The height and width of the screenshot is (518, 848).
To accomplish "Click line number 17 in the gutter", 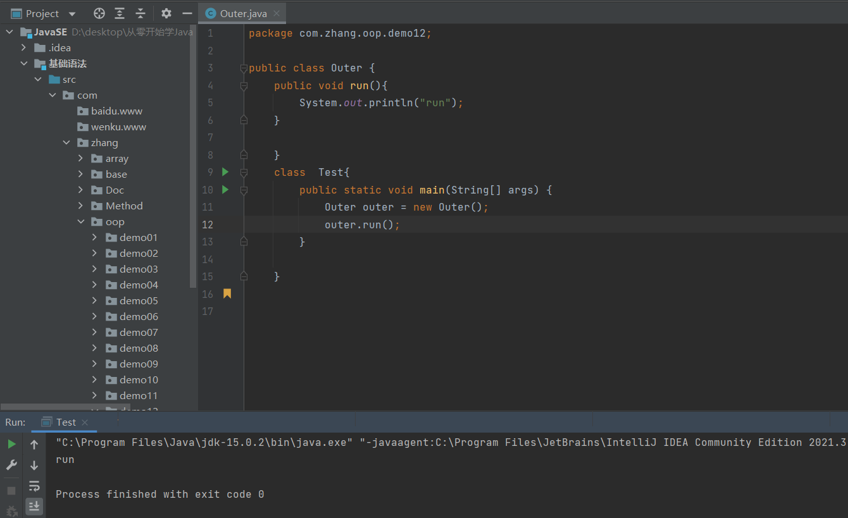I will click(x=207, y=311).
